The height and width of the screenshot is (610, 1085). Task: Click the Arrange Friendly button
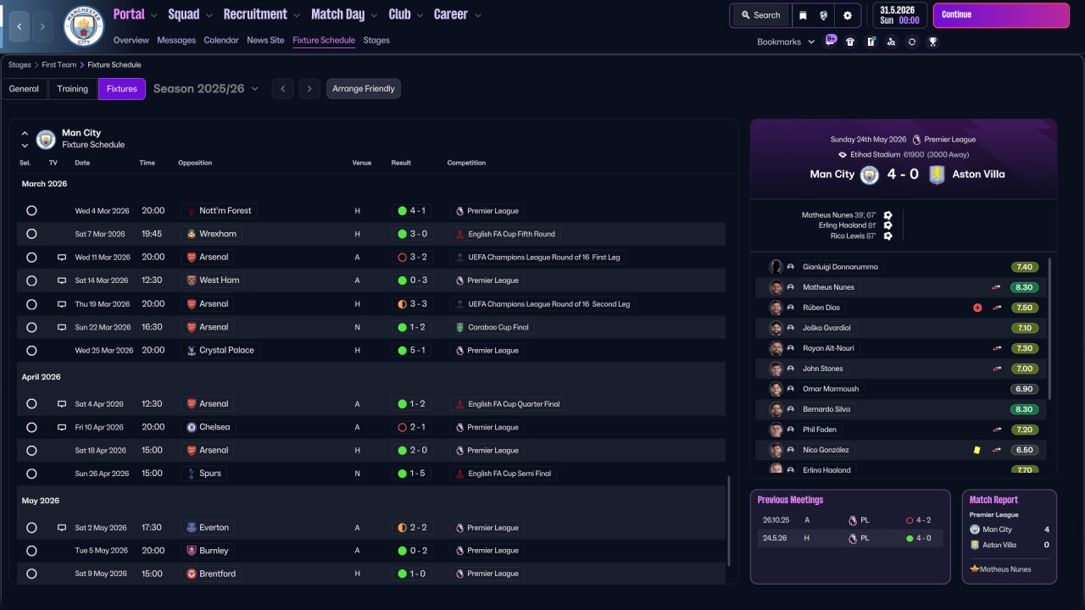pyautogui.click(x=364, y=89)
